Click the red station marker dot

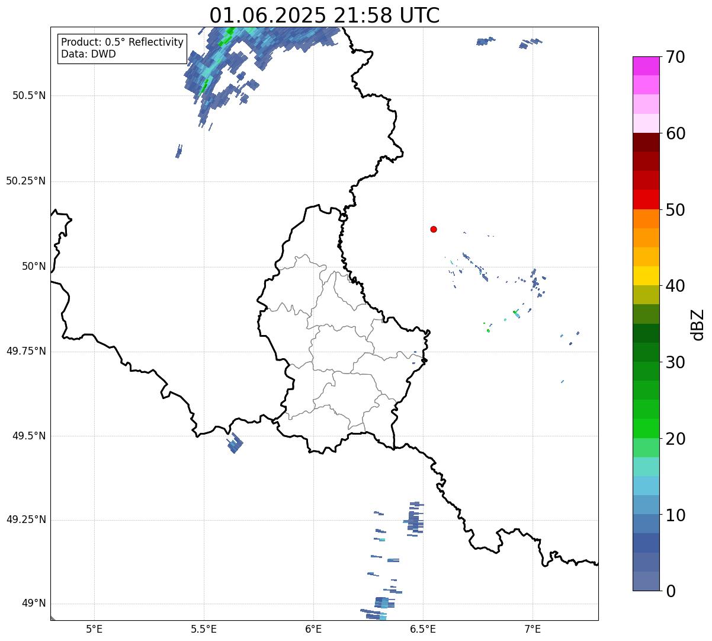click(x=434, y=229)
